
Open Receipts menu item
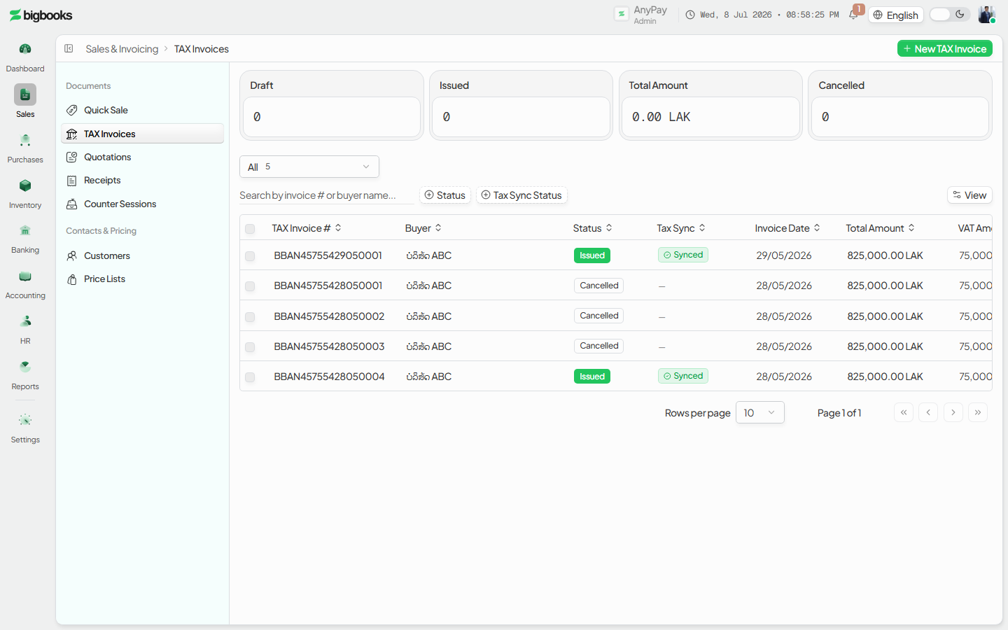143,181
